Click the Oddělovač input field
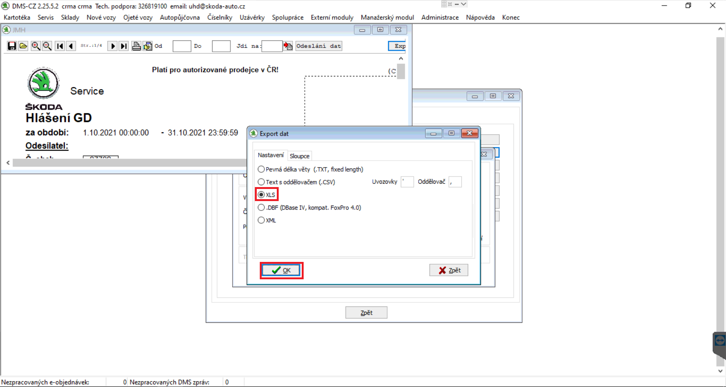 coord(455,182)
